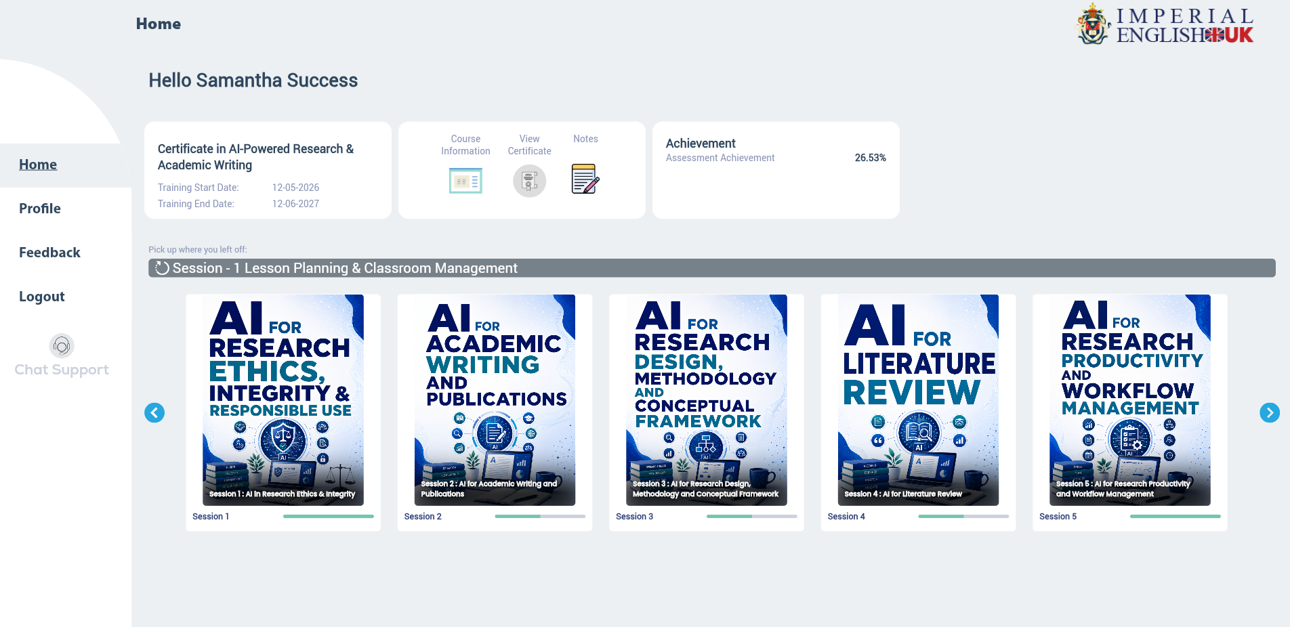1290x627 pixels.
Task: Click the View Certificate badge icon
Action: (x=529, y=181)
